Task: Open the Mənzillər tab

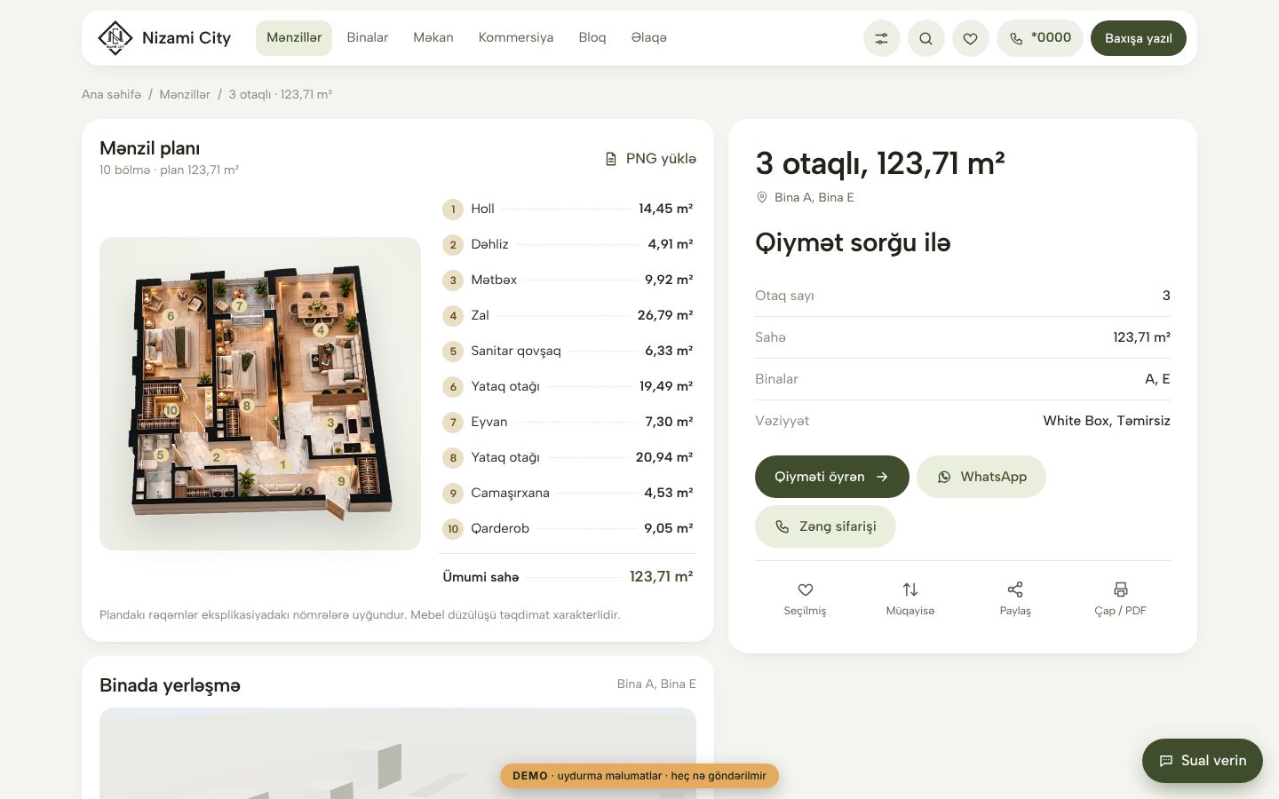Action: (x=294, y=37)
